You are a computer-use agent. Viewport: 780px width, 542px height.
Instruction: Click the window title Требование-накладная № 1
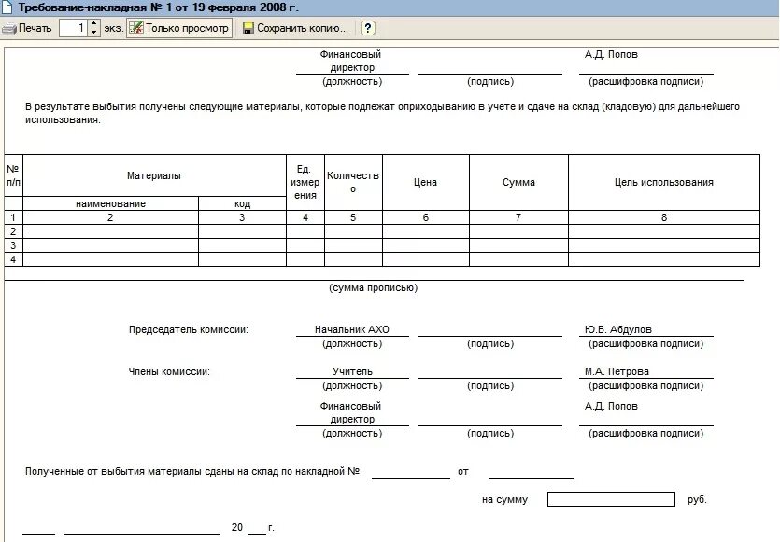[158, 7]
